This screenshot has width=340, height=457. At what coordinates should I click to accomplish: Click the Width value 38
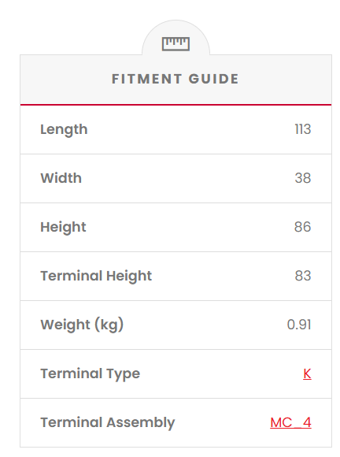[303, 178]
